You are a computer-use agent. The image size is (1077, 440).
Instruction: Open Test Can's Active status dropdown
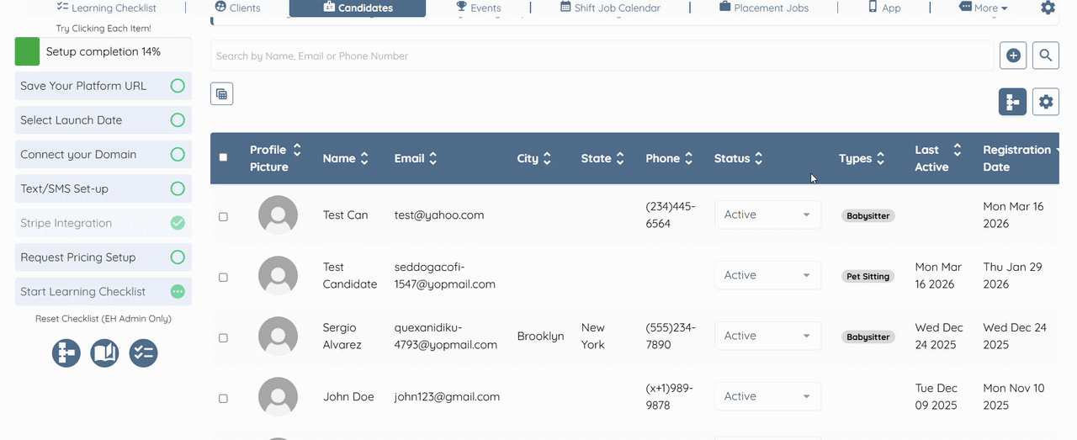coord(767,215)
